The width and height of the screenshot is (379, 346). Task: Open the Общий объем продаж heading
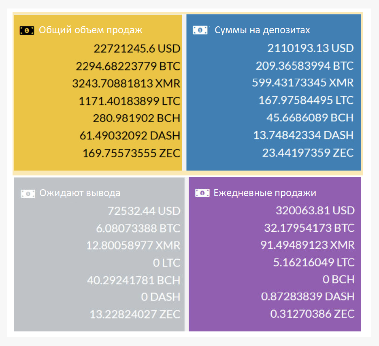tap(90, 30)
